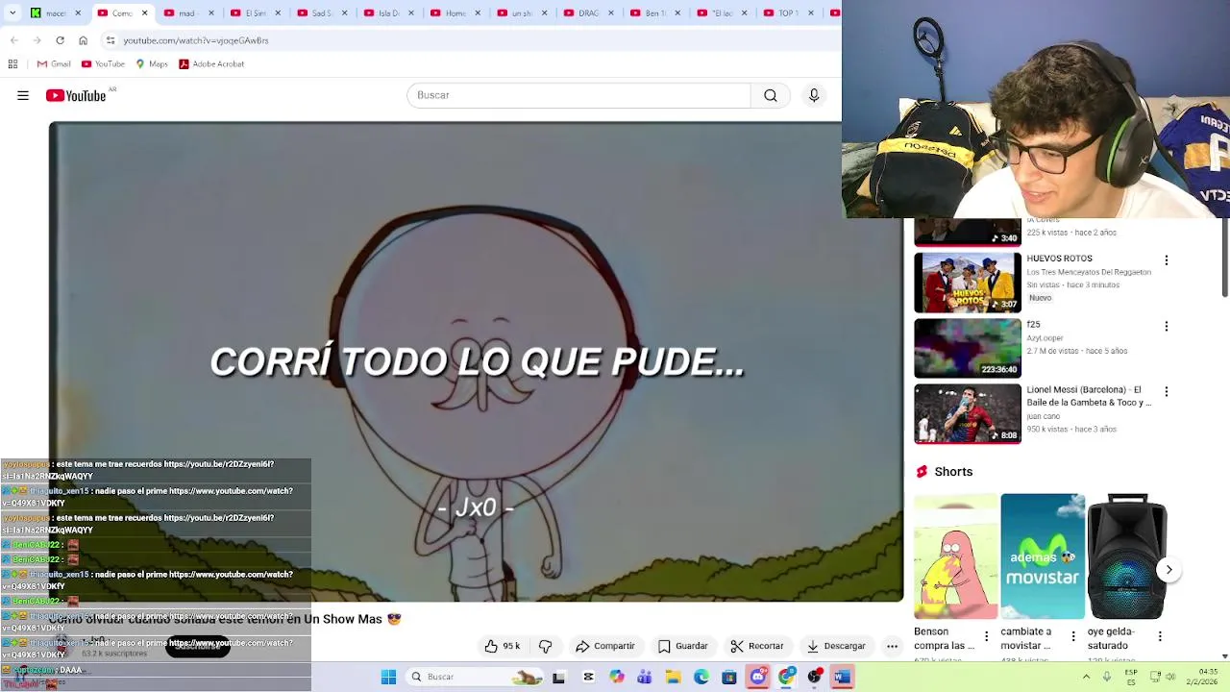Screen dimensions: 1230x692
Task: Open options menu for f25 video
Action: click(1167, 327)
